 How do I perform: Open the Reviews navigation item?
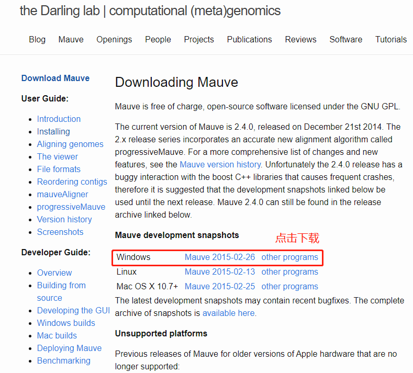[x=300, y=39]
